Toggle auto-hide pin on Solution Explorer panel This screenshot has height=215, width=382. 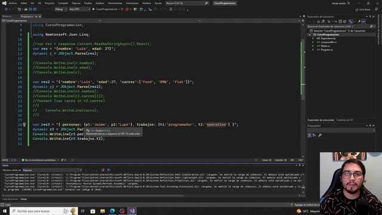coord(370,17)
